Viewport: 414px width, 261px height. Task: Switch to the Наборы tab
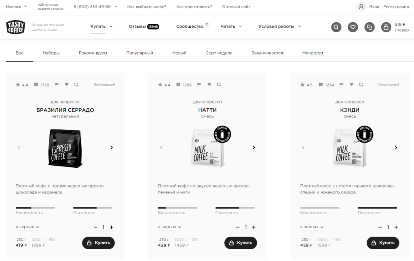point(51,53)
